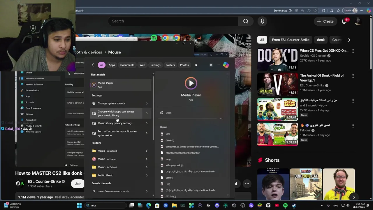The height and width of the screenshot is (210, 373).
Task: Open Microsoft Edge from taskbar
Action: (x=149, y=205)
